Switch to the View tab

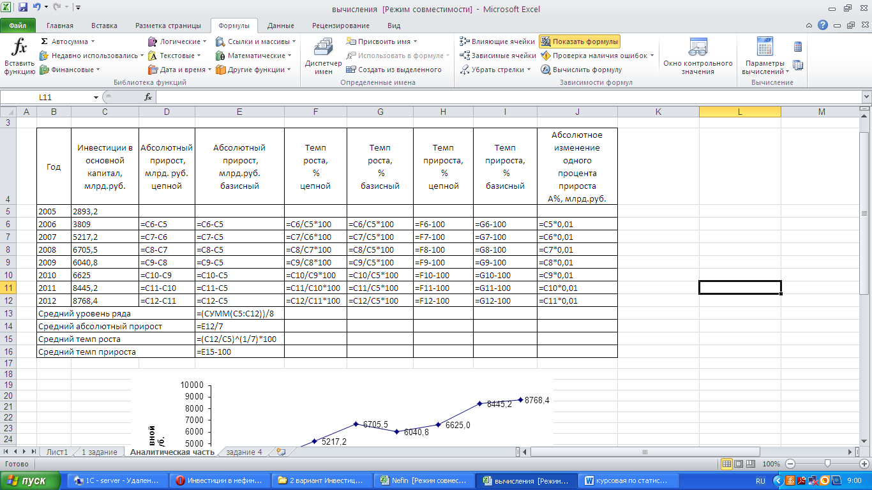[x=394, y=26]
